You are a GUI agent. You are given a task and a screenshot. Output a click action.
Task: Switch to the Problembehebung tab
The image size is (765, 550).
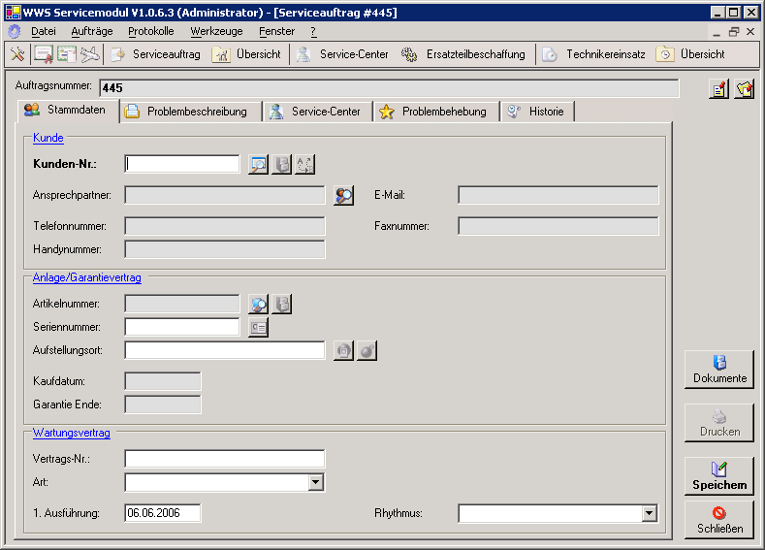436,112
